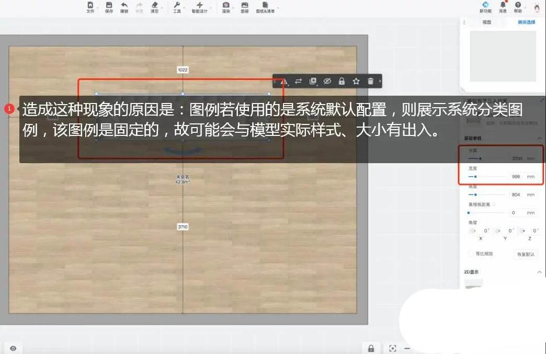Screen dimensions: 546x354
Task: Switch to the 视图 tab
Action: (x=486, y=22)
